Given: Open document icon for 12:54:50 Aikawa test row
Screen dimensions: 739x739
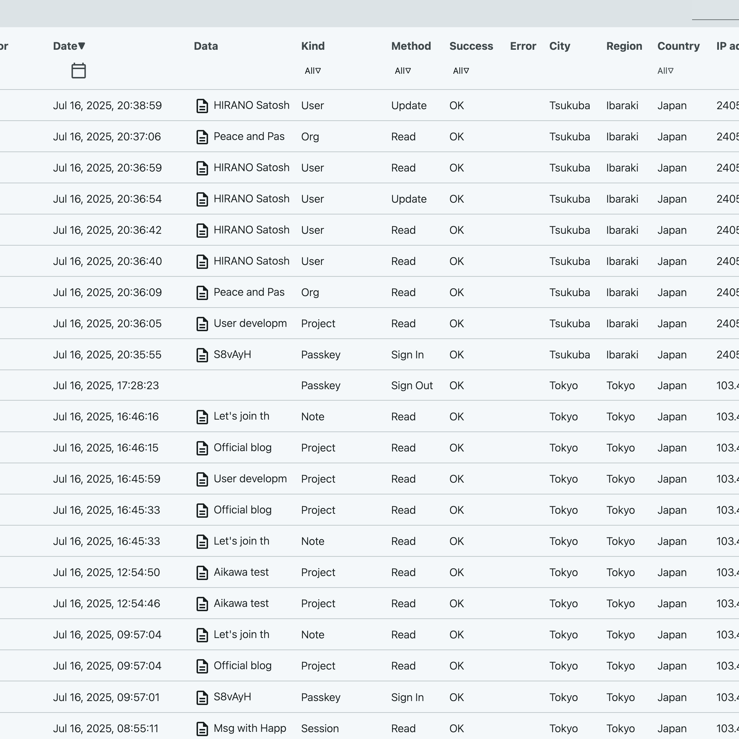Looking at the screenshot, I should point(202,573).
